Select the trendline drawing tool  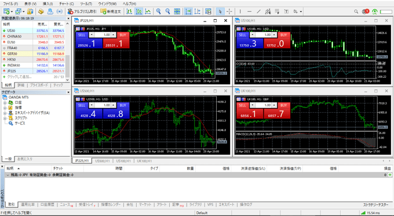258,12
